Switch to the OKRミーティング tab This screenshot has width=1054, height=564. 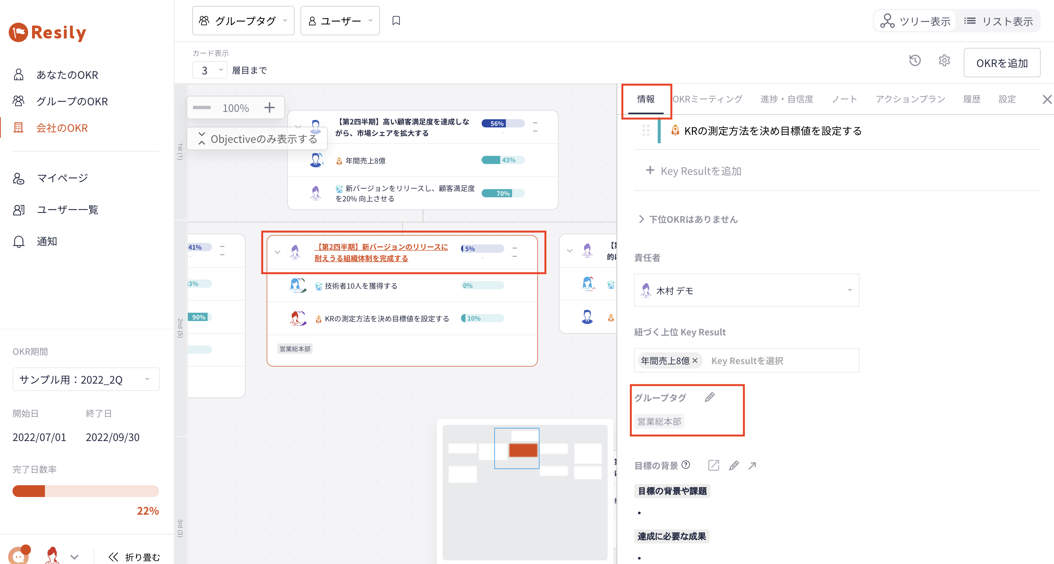707,99
